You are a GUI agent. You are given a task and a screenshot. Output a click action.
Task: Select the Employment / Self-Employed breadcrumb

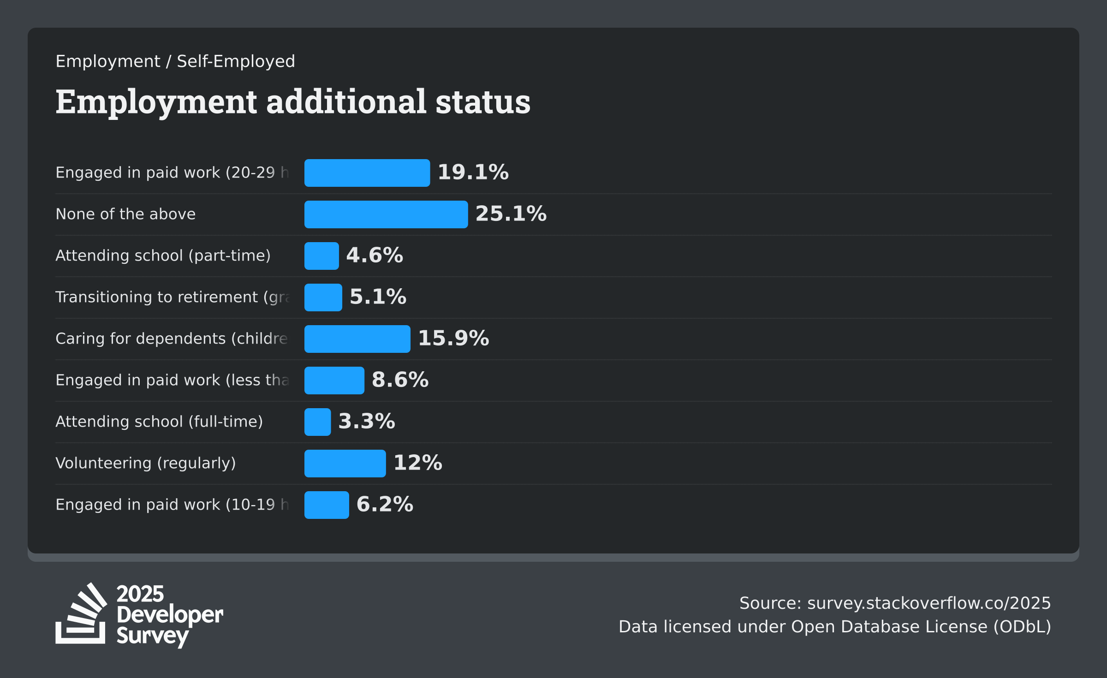point(175,61)
